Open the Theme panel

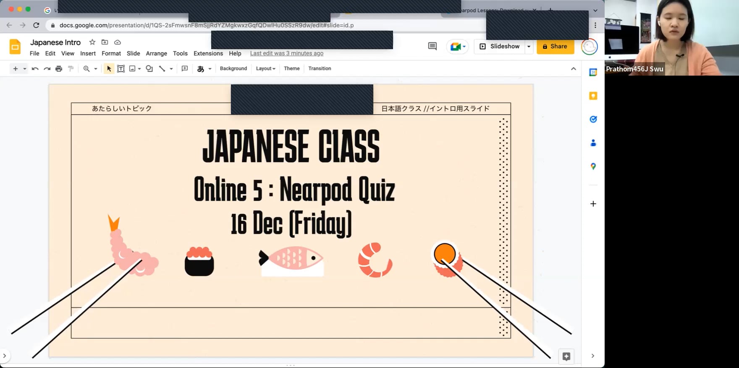click(x=292, y=68)
